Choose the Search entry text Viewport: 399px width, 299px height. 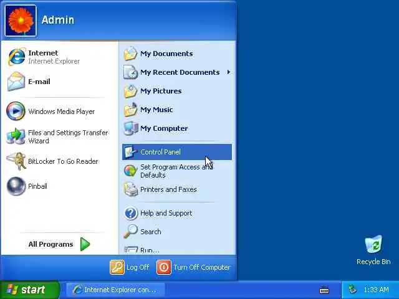coord(151,232)
